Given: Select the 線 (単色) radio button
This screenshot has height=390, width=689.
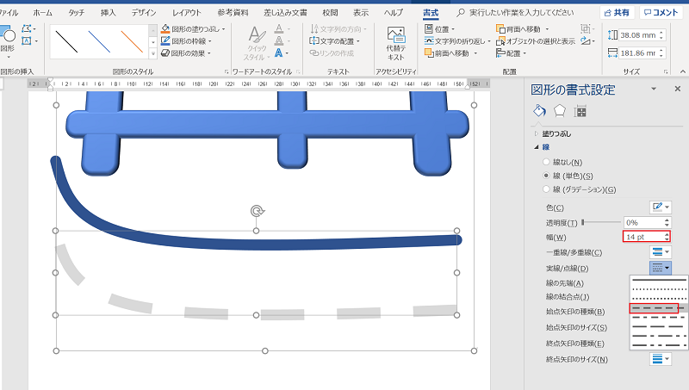Looking at the screenshot, I should point(546,176).
